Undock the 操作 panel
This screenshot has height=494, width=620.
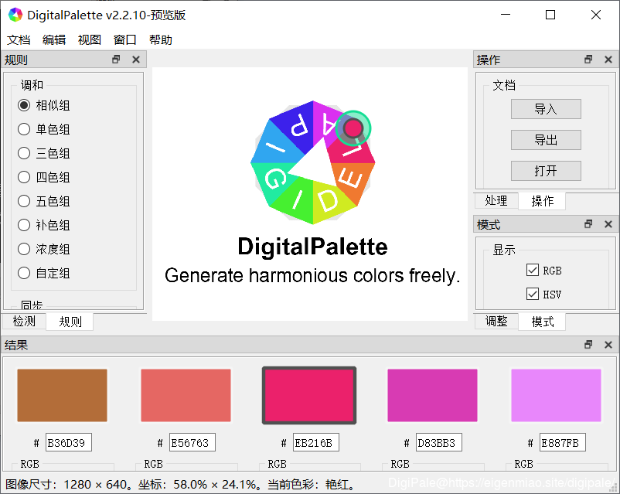[x=588, y=60]
